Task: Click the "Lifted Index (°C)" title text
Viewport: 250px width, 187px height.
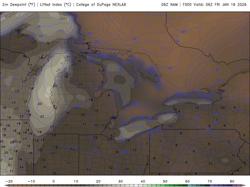Action: click(56, 5)
